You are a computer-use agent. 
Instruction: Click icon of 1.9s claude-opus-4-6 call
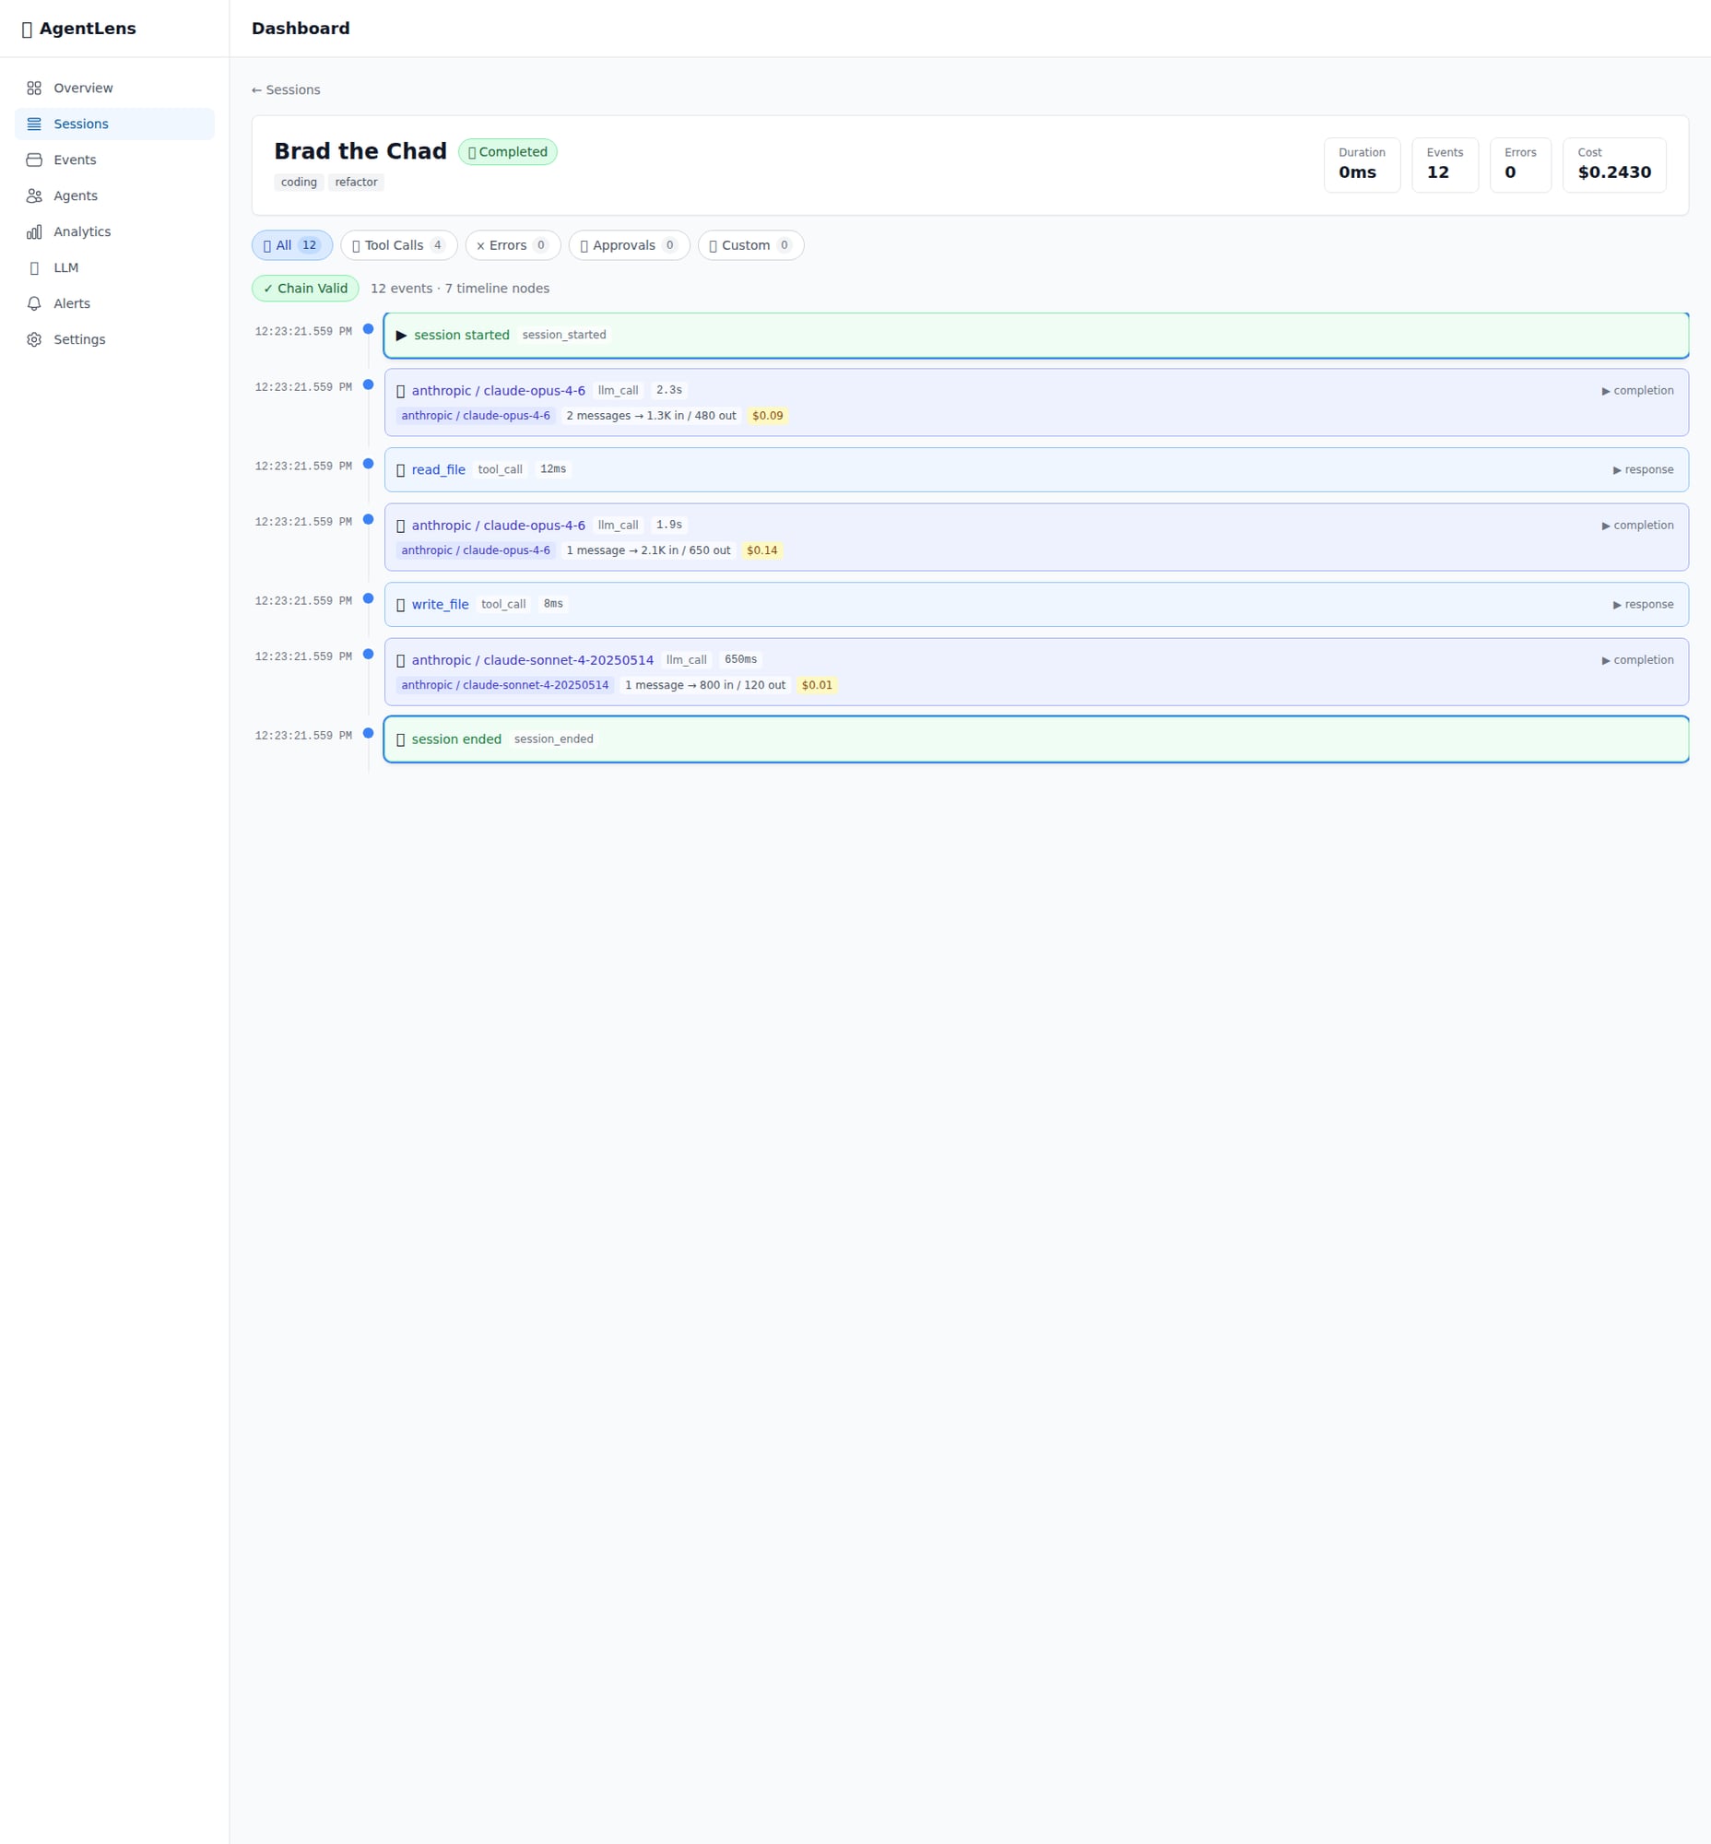tap(401, 526)
